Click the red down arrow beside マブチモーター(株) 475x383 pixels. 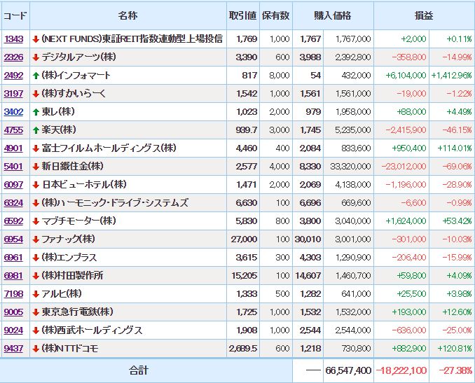click(36, 221)
